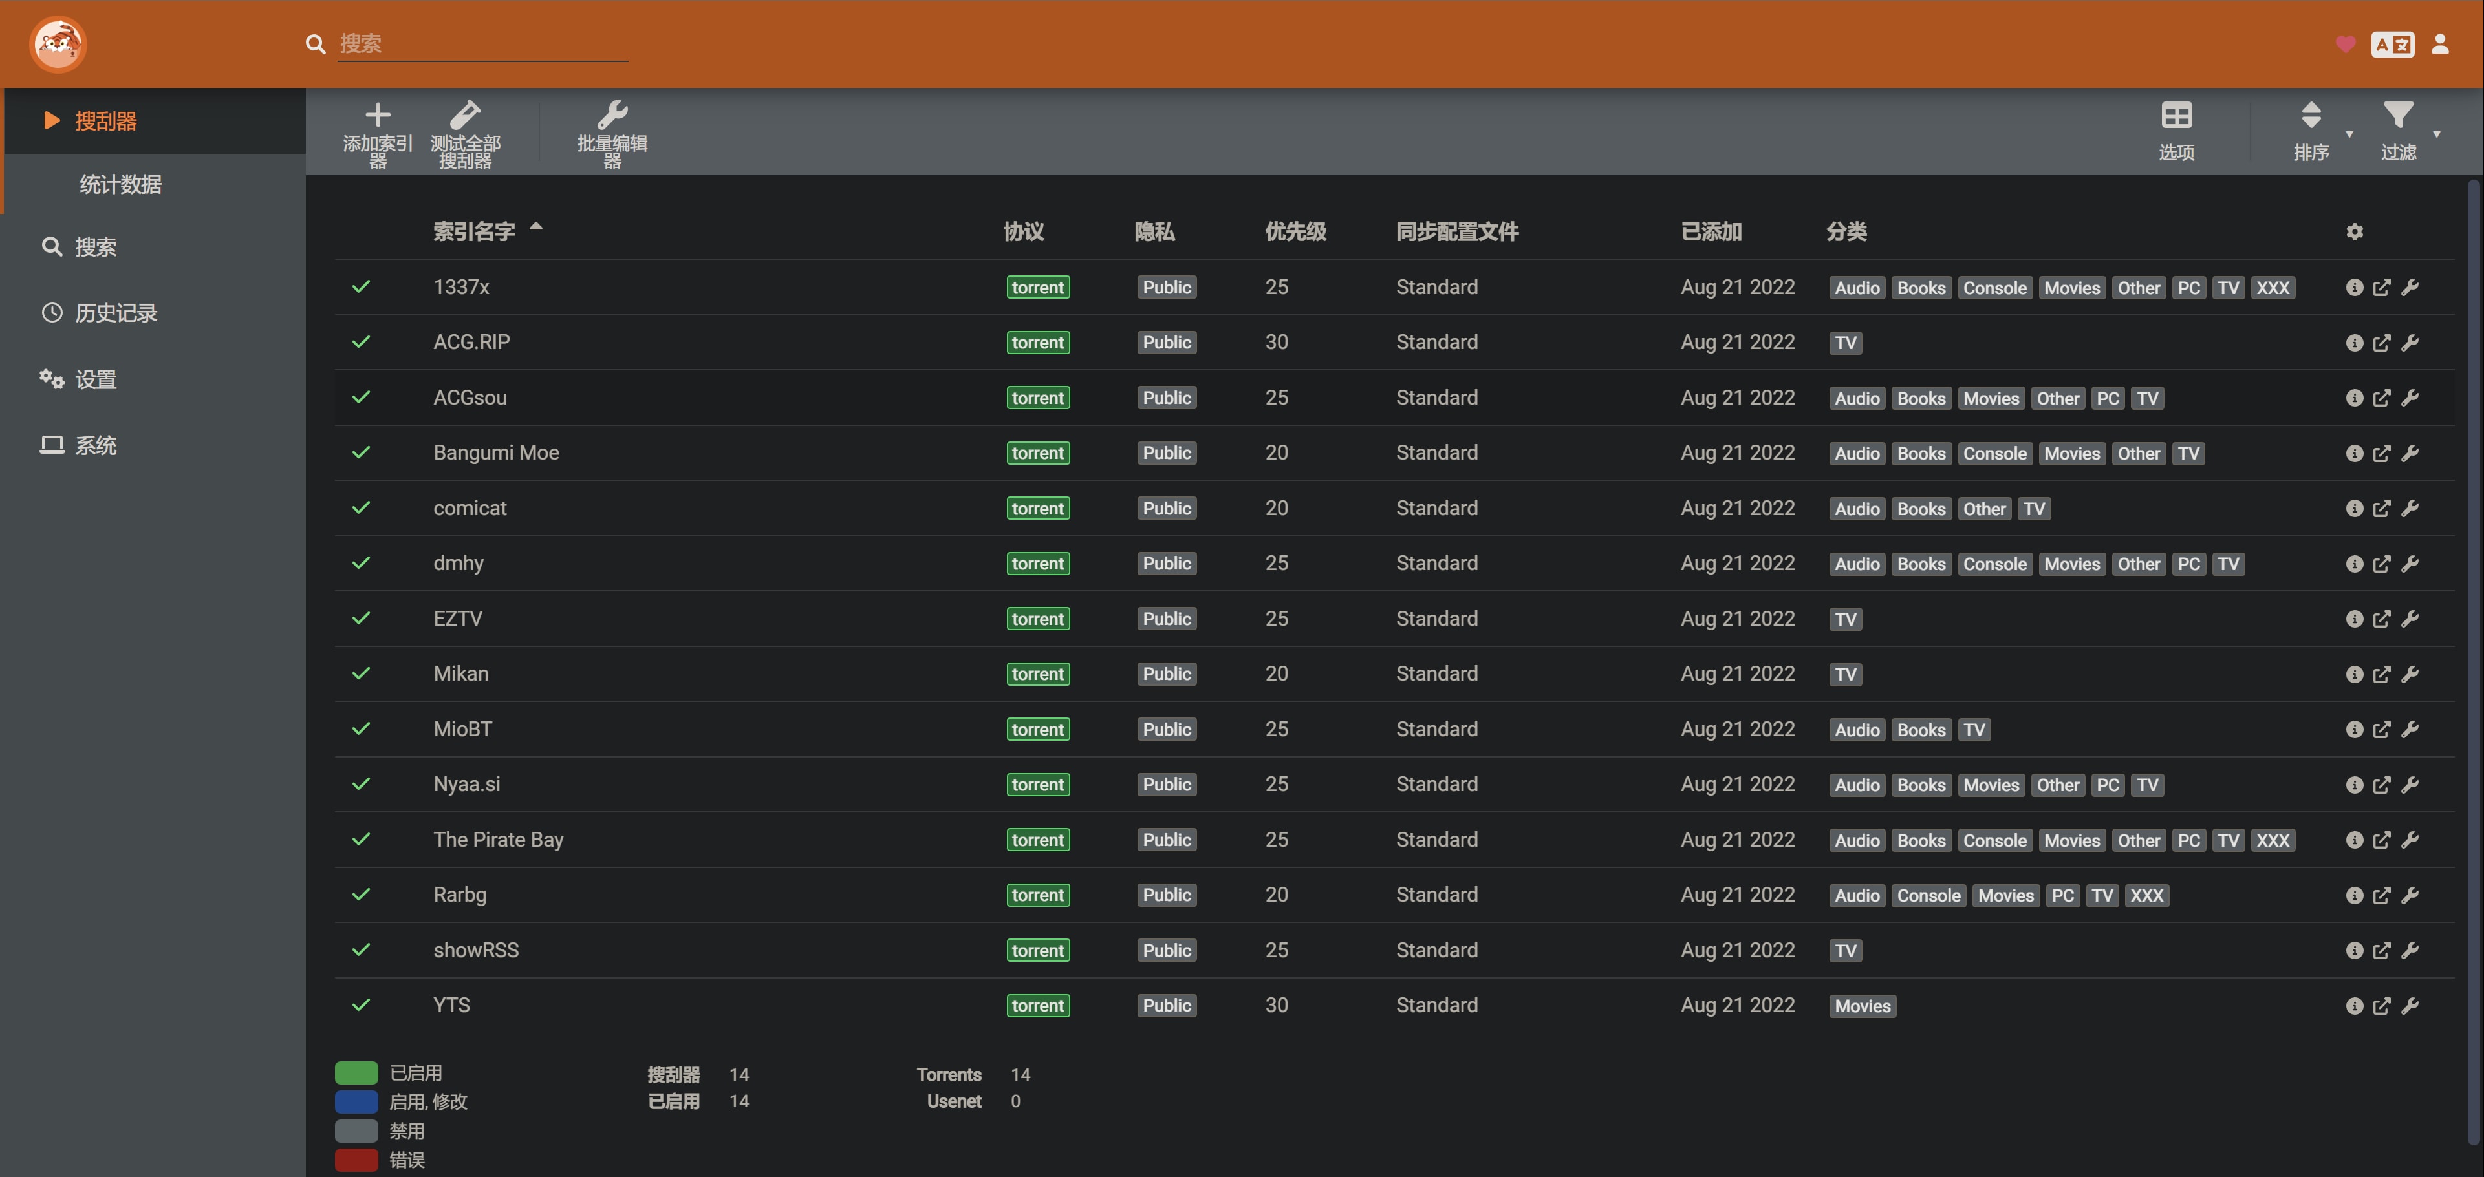Open the language translate icon in header
2484x1177 pixels.
tap(2392, 45)
